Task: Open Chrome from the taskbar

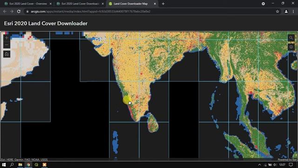Action: tap(28, 165)
